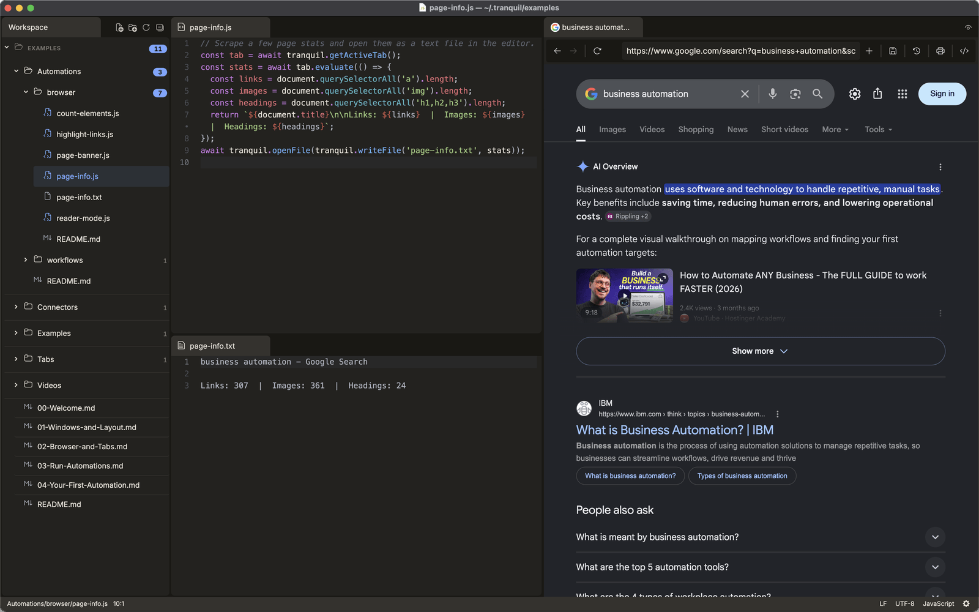Open the Google apps grid
Image resolution: width=979 pixels, height=612 pixels.
903,94
